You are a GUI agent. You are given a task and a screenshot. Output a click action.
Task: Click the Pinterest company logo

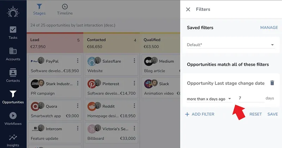(x=92, y=84)
